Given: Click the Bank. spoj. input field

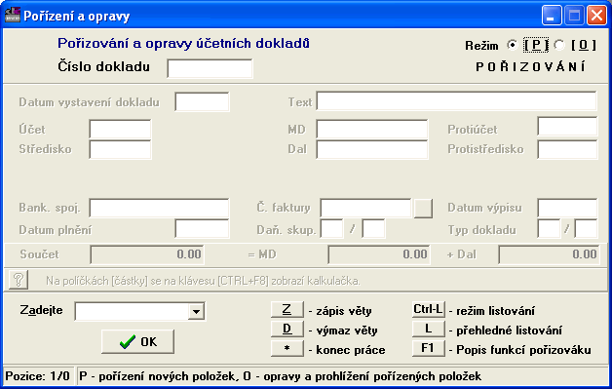Looking at the screenshot, I should 159,208.
